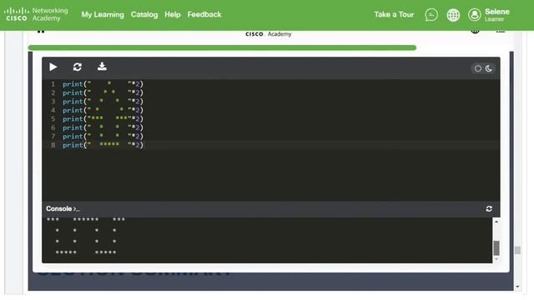
Task: Place cursor in code line 2
Action: coord(103,92)
